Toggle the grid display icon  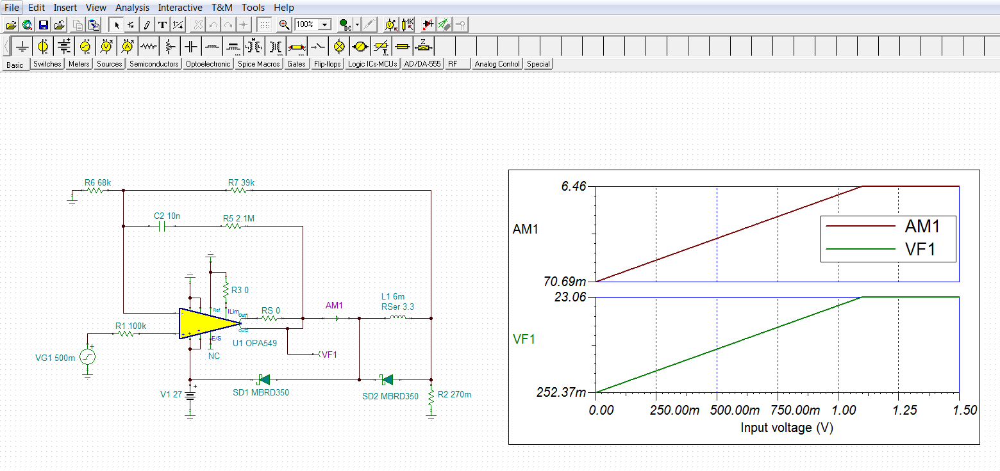click(x=265, y=24)
